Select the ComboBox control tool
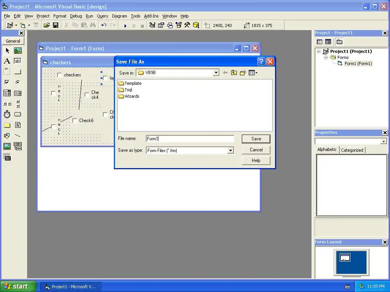390x292 pixels. click(7, 93)
